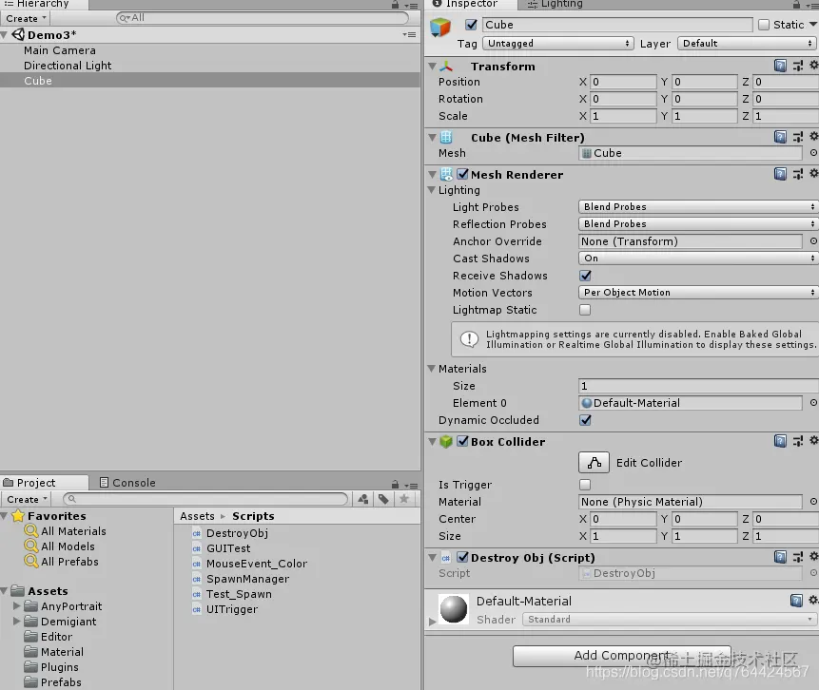Open Motion Vectors dropdown
Image resolution: width=819 pixels, height=690 pixels.
[x=698, y=293]
